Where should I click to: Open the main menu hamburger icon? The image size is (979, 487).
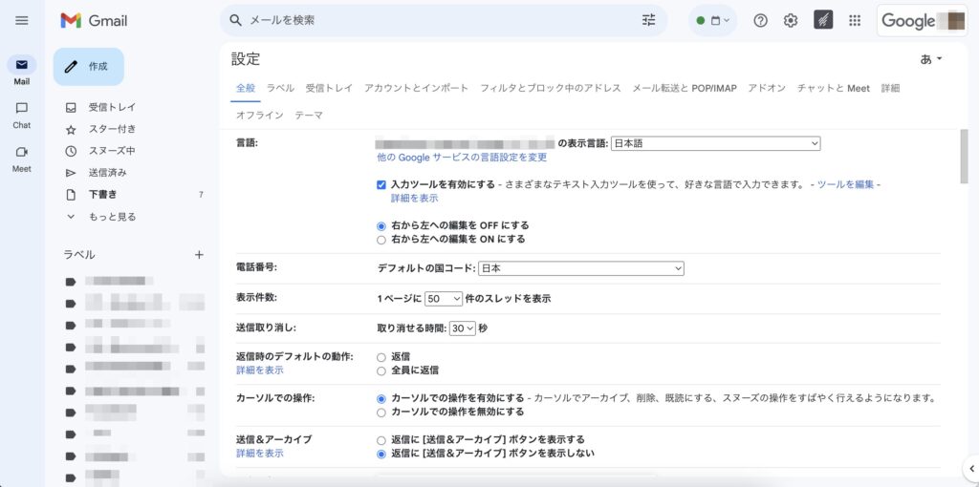pos(21,20)
